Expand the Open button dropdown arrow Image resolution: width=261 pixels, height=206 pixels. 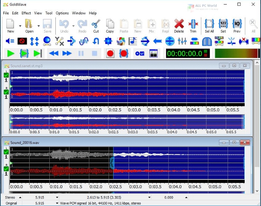click(39, 26)
